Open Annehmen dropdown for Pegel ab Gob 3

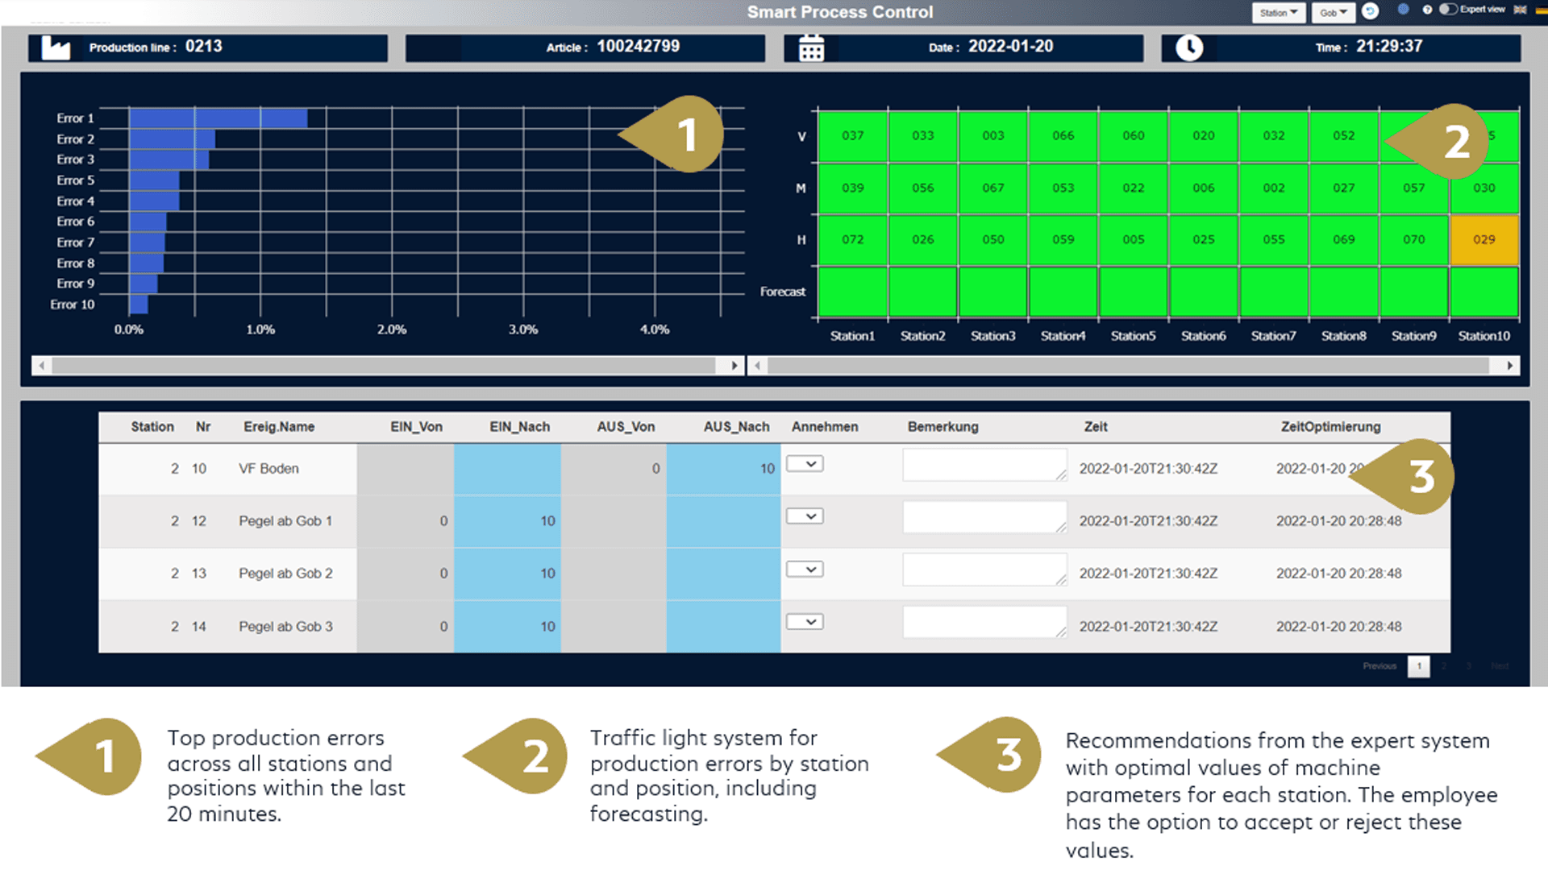[805, 622]
